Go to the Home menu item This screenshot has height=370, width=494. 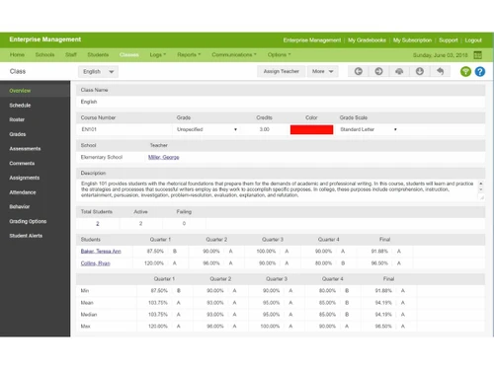click(x=17, y=54)
